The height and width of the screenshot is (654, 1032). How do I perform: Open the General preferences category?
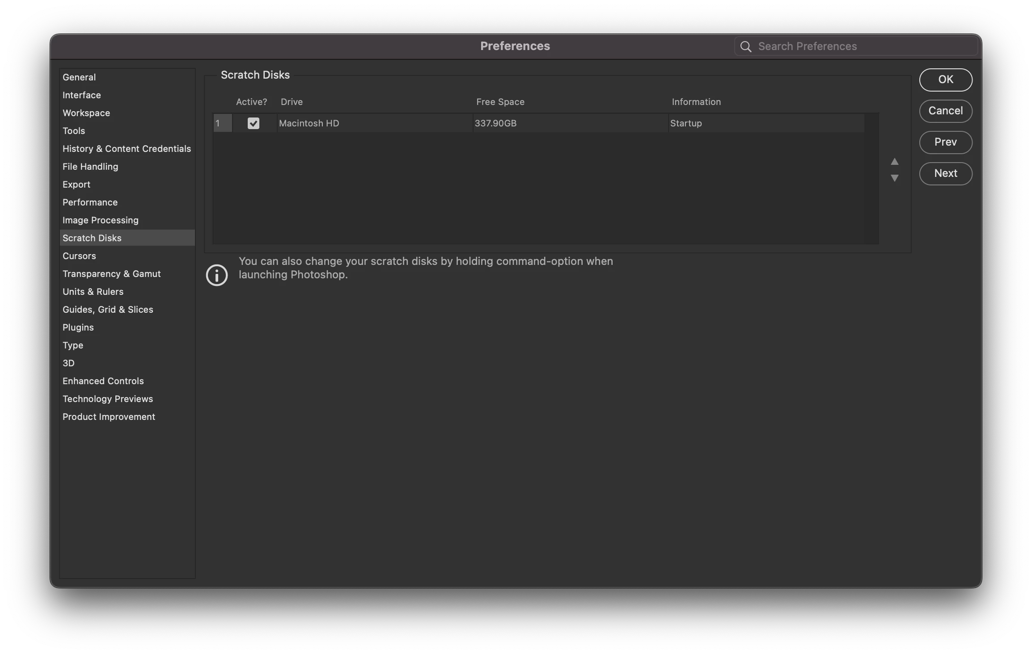79,77
